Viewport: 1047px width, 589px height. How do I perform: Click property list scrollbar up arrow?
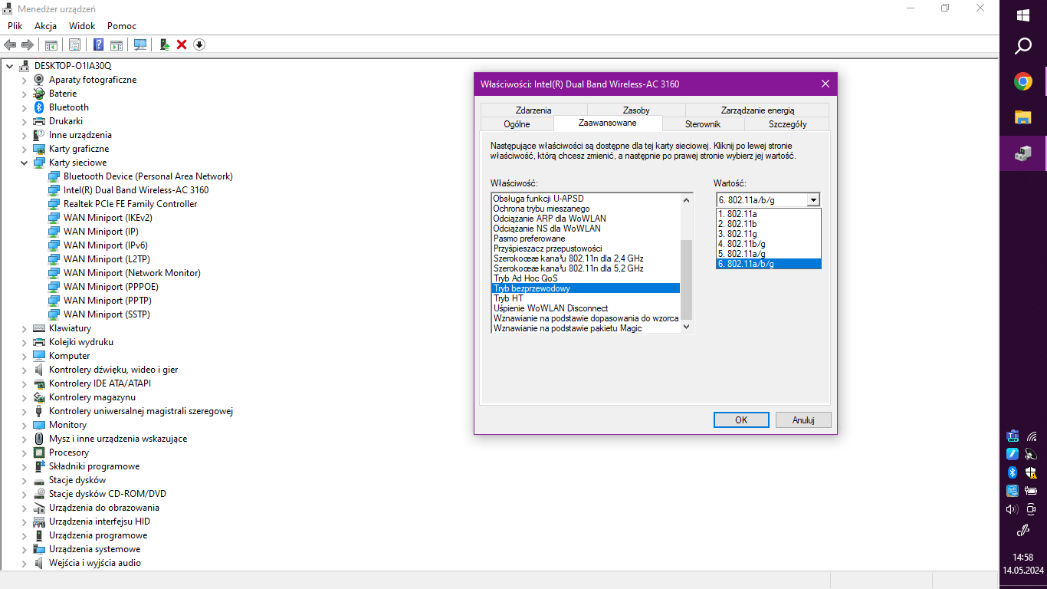click(x=686, y=200)
